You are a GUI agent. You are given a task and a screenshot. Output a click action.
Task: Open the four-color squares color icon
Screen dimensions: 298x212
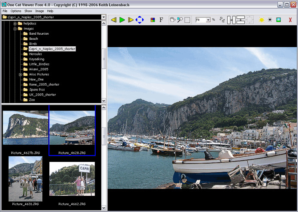[x=152, y=20]
